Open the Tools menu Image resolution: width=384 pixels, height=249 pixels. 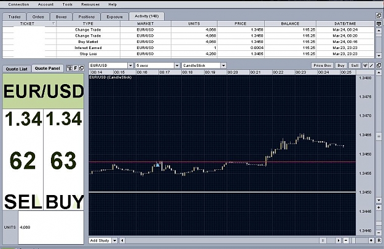click(x=68, y=4)
